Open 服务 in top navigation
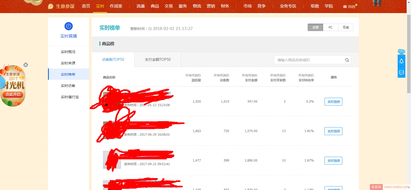The width and height of the screenshot is (411, 190). (x=183, y=6)
